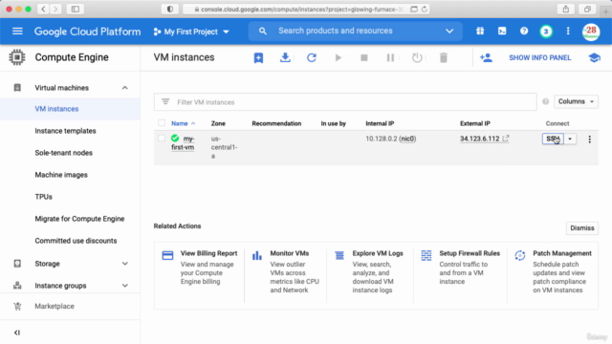
Task: Click the Delete trash icon
Action: tap(444, 57)
